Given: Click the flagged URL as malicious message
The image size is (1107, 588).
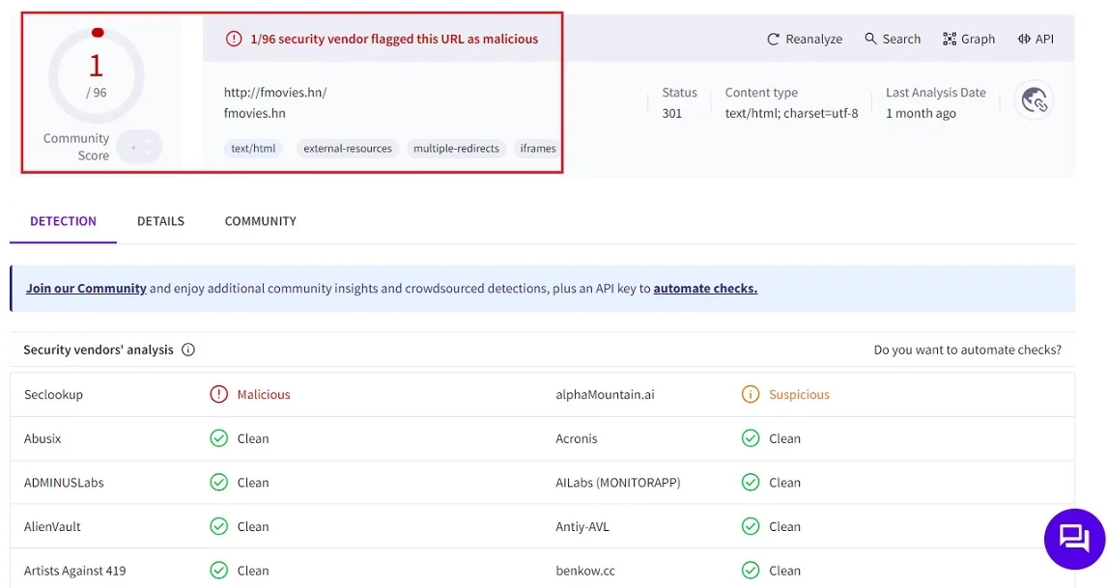Looking at the screenshot, I should tap(394, 39).
